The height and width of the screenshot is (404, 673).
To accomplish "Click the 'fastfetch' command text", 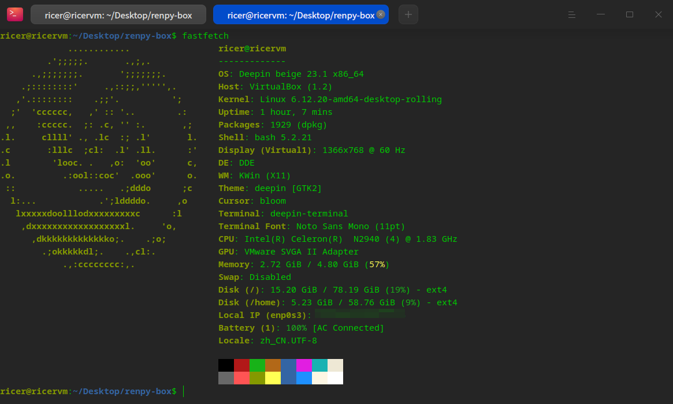I will click(x=205, y=36).
